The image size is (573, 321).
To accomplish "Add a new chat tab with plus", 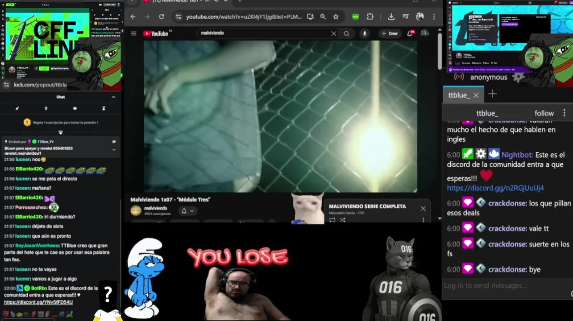I will [x=492, y=94].
